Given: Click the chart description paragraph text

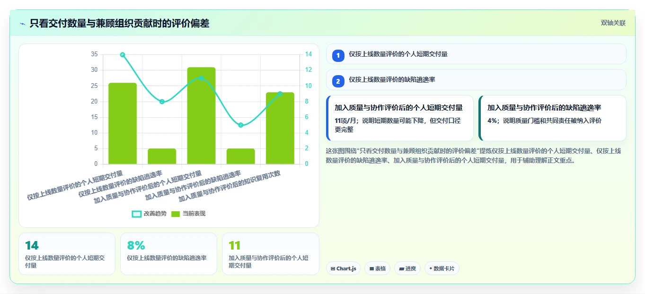Looking at the screenshot, I should click(474, 156).
